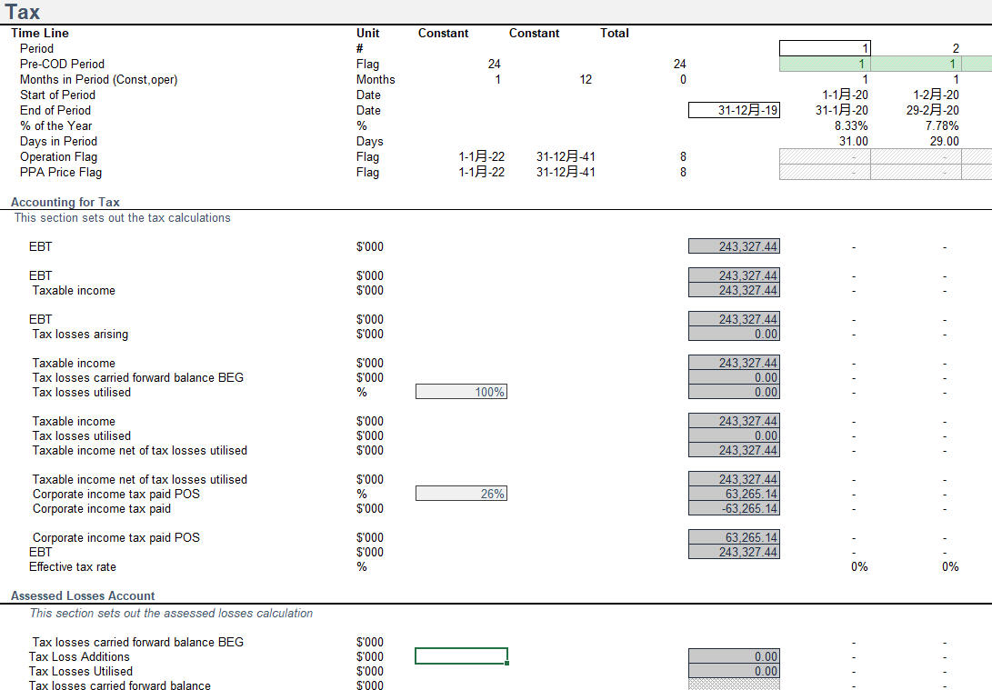The width and height of the screenshot is (992, 690).
Task: Select the 8.33% of the Year cell
Action: pos(851,125)
